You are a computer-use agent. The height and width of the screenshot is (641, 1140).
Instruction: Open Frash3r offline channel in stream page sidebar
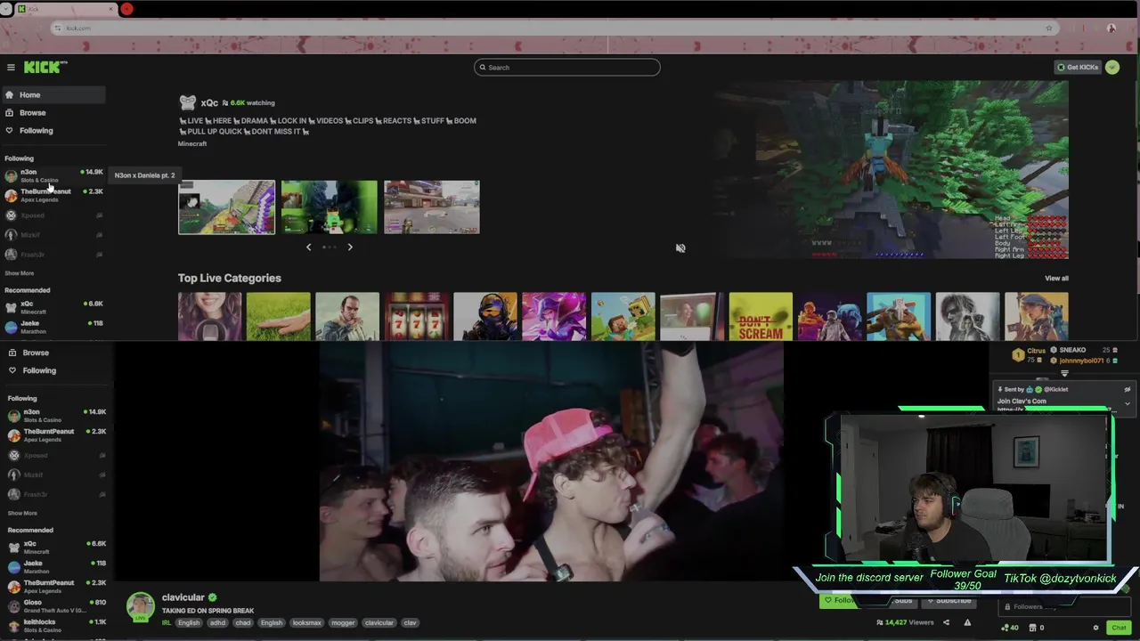pyautogui.click(x=57, y=494)
